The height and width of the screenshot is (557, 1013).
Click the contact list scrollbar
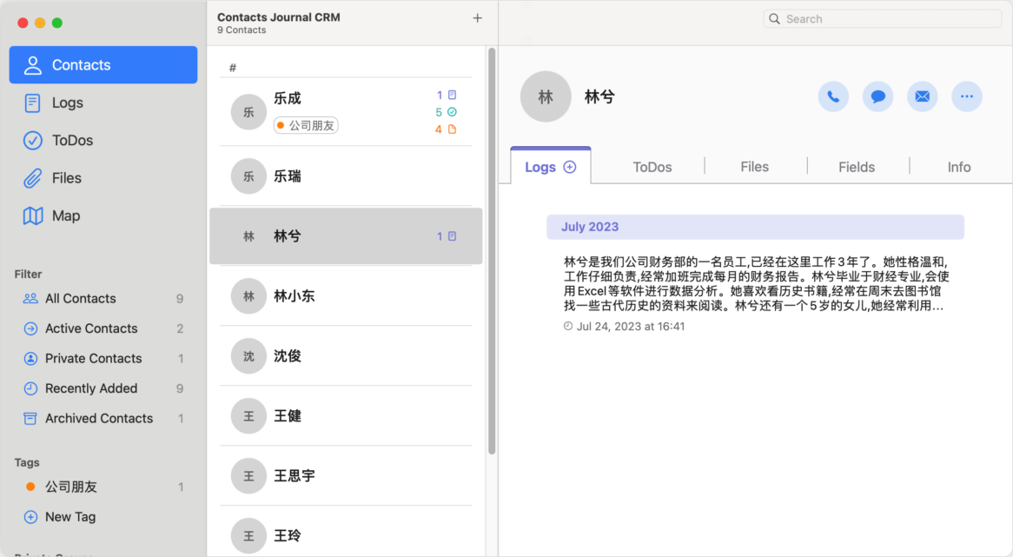[492, 252]
